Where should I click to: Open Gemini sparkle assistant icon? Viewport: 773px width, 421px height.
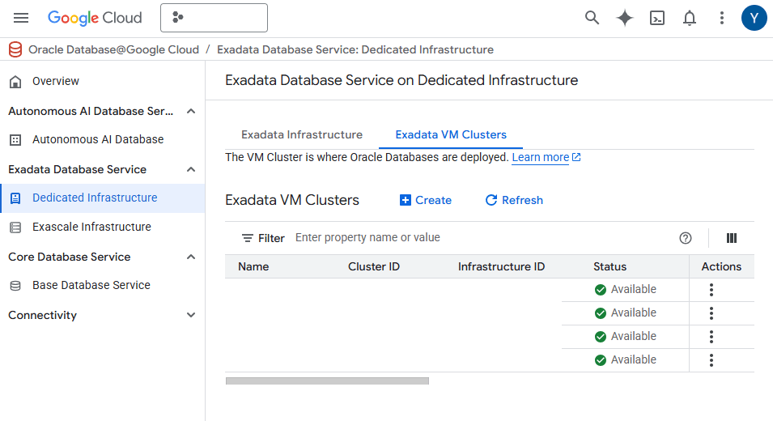625,19
